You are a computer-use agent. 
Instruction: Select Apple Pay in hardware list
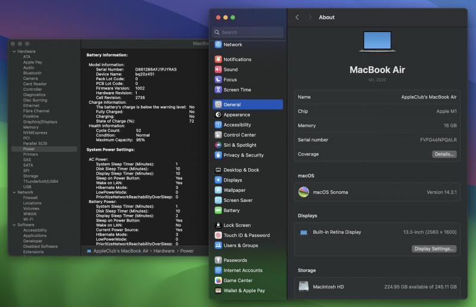(33, 62)
